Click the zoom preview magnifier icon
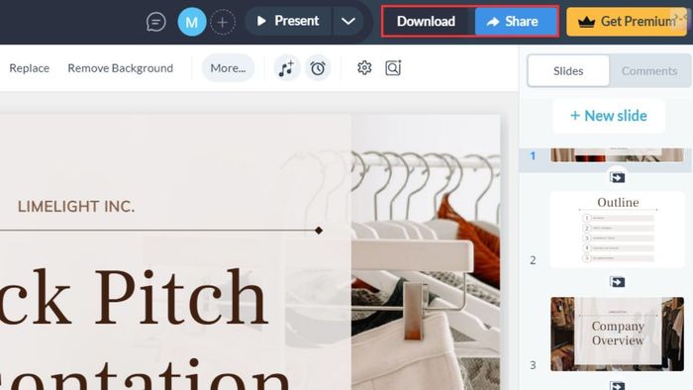Viewport: 693px width, 390px height. pyautogui.click(x=393, y=68)
